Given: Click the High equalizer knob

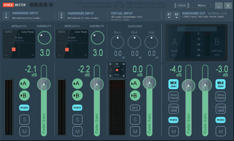Looking at the screenshot, I should (151, 42).
